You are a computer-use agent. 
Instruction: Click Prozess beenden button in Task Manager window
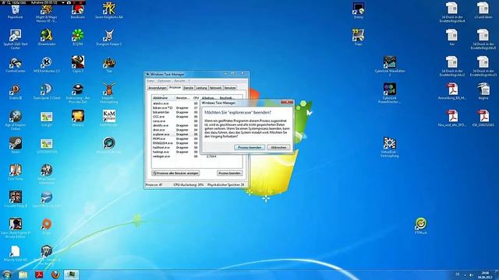(230, 173)
